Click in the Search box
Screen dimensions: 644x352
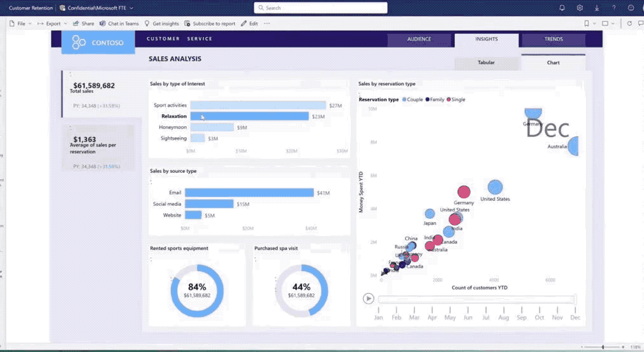point(320,8)
